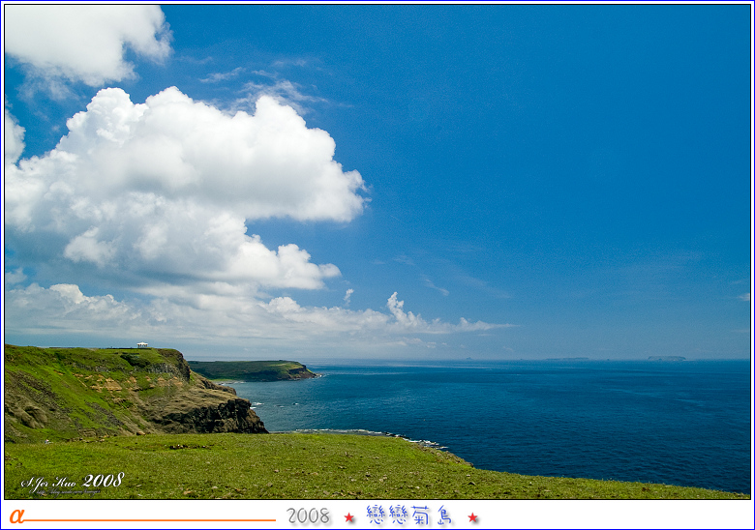
Task: Click the clear deep blue sky area
Action: (x=561, y=145)
